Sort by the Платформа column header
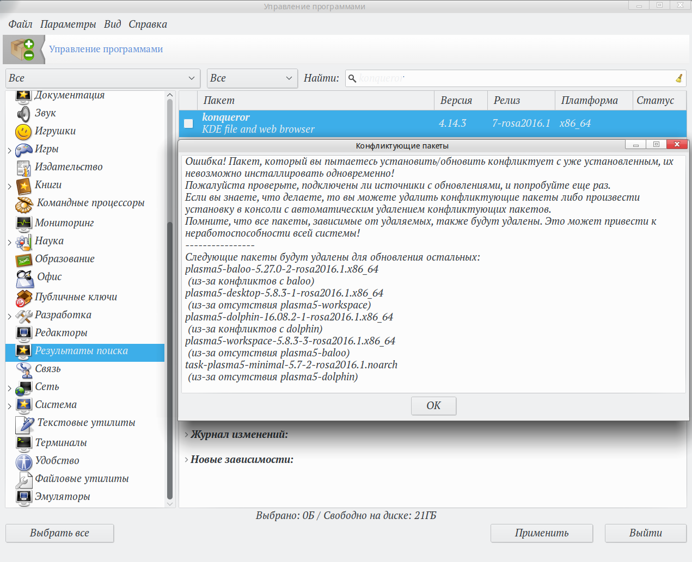This screenshot has height=562, width=692. click(593, 101)
